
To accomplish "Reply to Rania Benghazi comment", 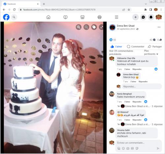I will click(x=137, y=102).
